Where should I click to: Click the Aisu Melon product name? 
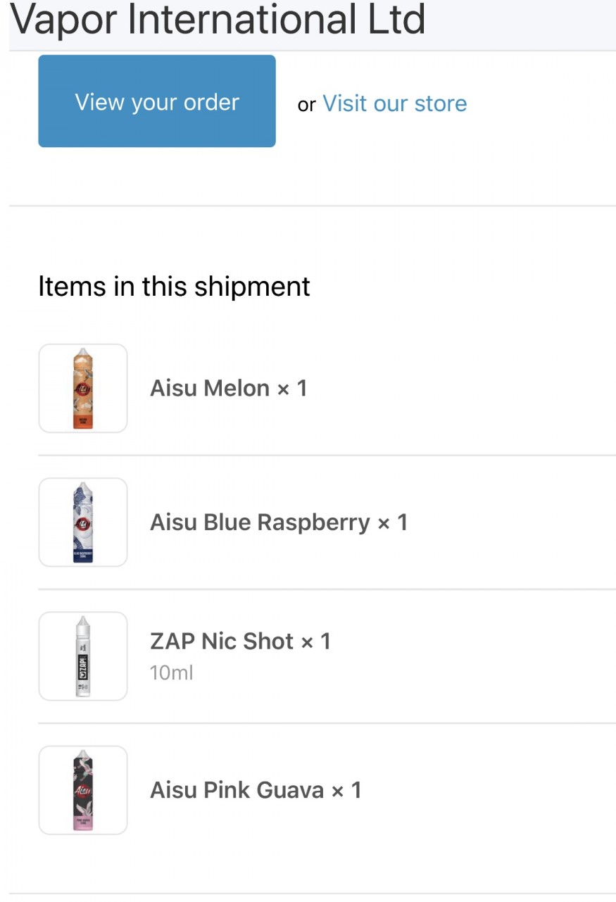point(210,388)
